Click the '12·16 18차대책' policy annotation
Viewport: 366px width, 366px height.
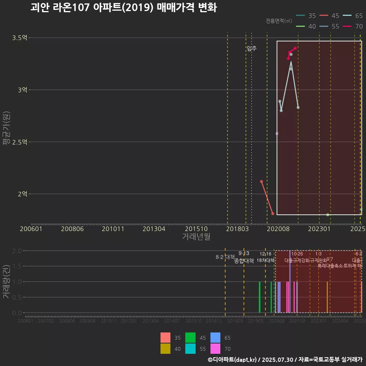[x=265, y=257]
